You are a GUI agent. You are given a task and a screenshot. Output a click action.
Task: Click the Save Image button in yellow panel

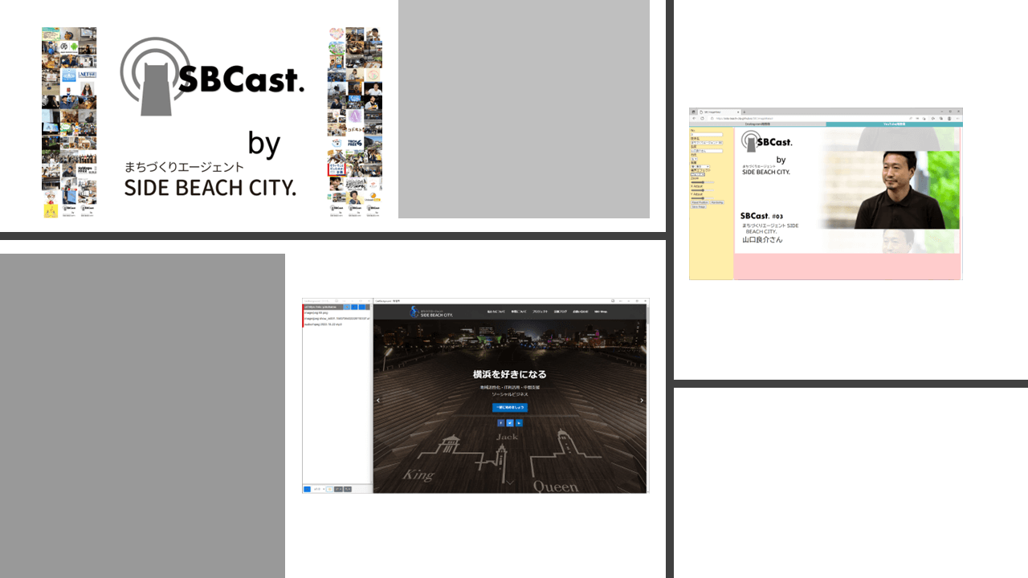coord(699,207)
